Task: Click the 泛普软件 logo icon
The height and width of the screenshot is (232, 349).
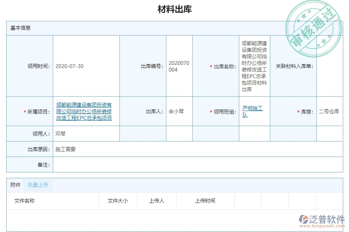Action: coord(304,219)
